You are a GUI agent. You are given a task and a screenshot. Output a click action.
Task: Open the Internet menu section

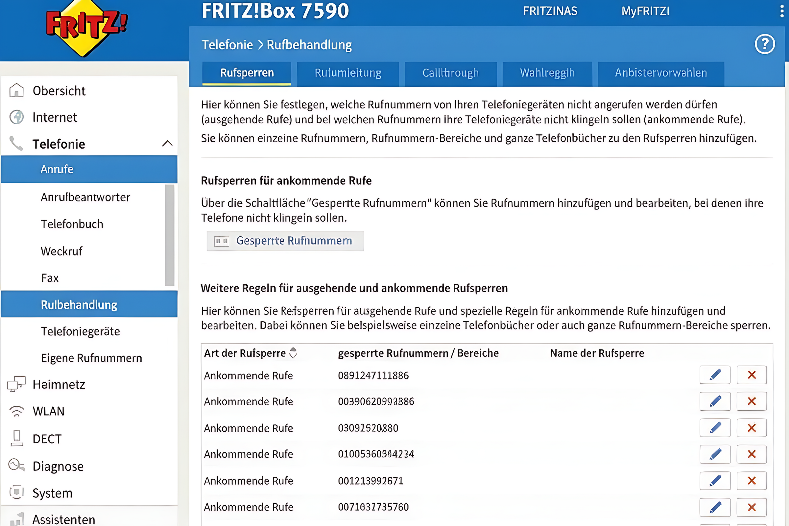55,117
